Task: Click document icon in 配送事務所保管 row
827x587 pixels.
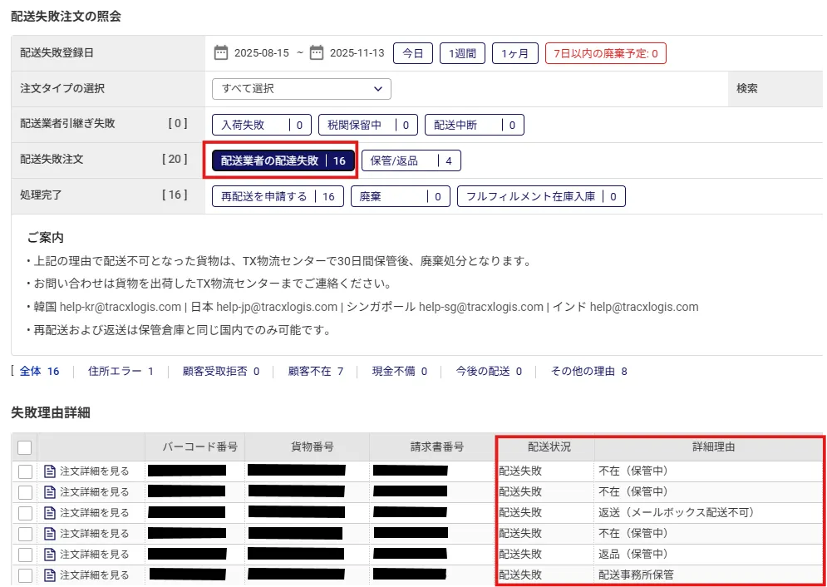Action: tap(50, 575)
